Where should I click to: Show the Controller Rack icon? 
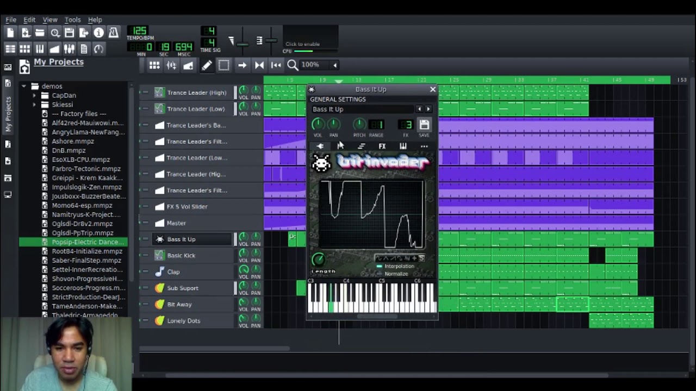[x=98, y=49]
